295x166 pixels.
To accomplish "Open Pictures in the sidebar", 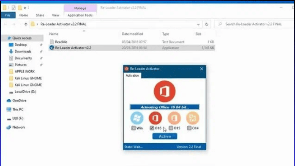I will [x=21, y=65].
